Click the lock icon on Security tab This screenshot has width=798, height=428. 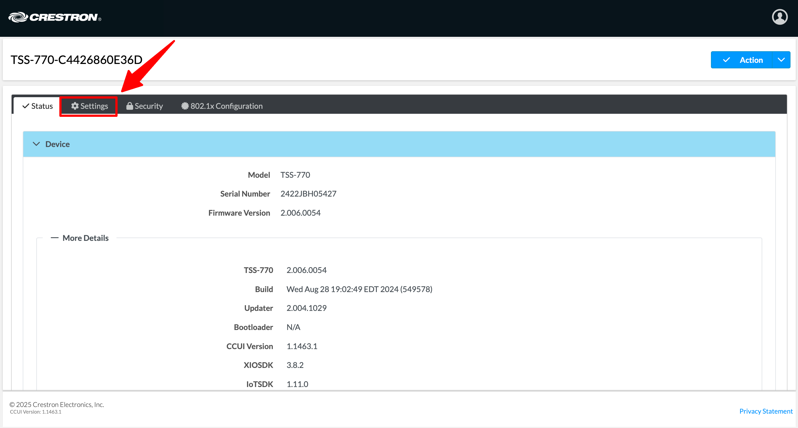[x=129, y=106]
